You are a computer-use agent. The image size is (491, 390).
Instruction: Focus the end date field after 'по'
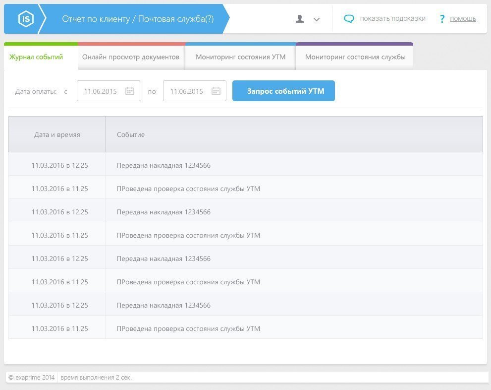[x=194, y=91]
